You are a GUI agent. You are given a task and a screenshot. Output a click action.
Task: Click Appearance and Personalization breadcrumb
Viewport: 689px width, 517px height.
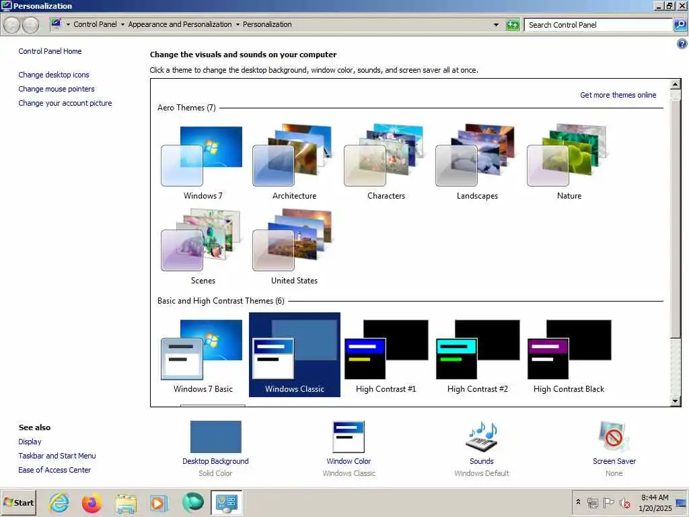click(180, 24)
